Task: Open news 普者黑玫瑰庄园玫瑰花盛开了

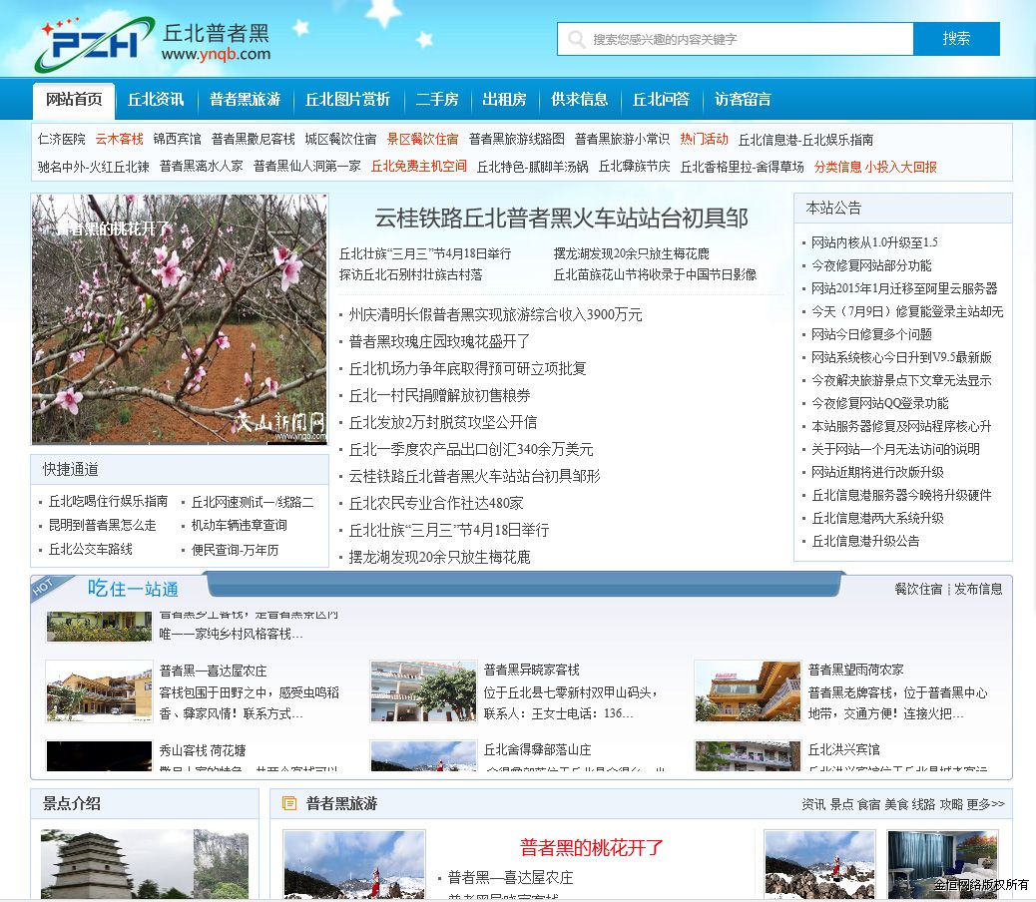Action: 439,342
